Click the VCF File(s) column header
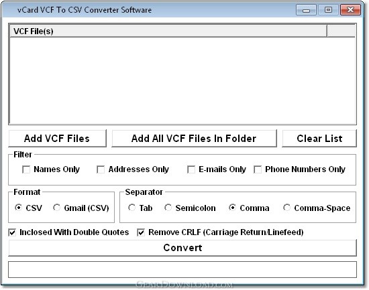Viewport: 369px width, 290px height. pyautogui.click(x=168, y=31)
